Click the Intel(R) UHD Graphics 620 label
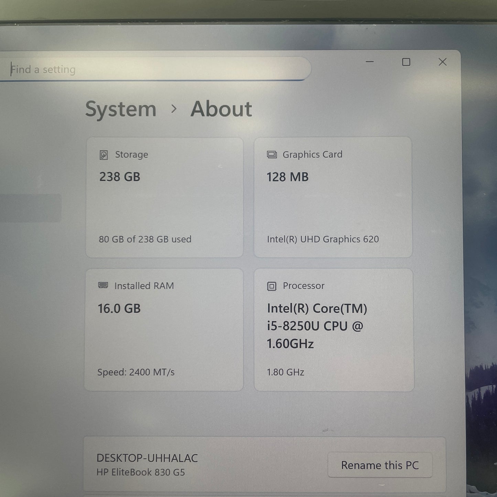This screenshot has height=497, width=497. 323,239
